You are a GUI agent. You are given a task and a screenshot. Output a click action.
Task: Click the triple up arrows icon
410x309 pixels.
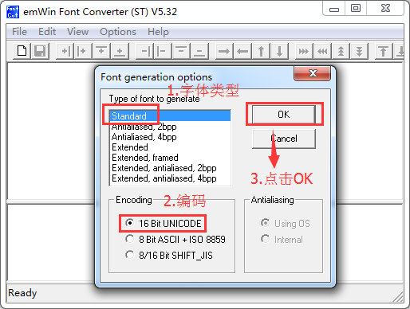pyautogui.click(x=341, y=51)
